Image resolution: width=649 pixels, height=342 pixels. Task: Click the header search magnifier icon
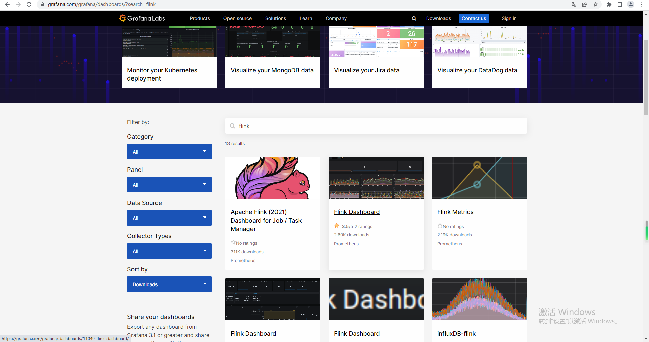point(414,18)
